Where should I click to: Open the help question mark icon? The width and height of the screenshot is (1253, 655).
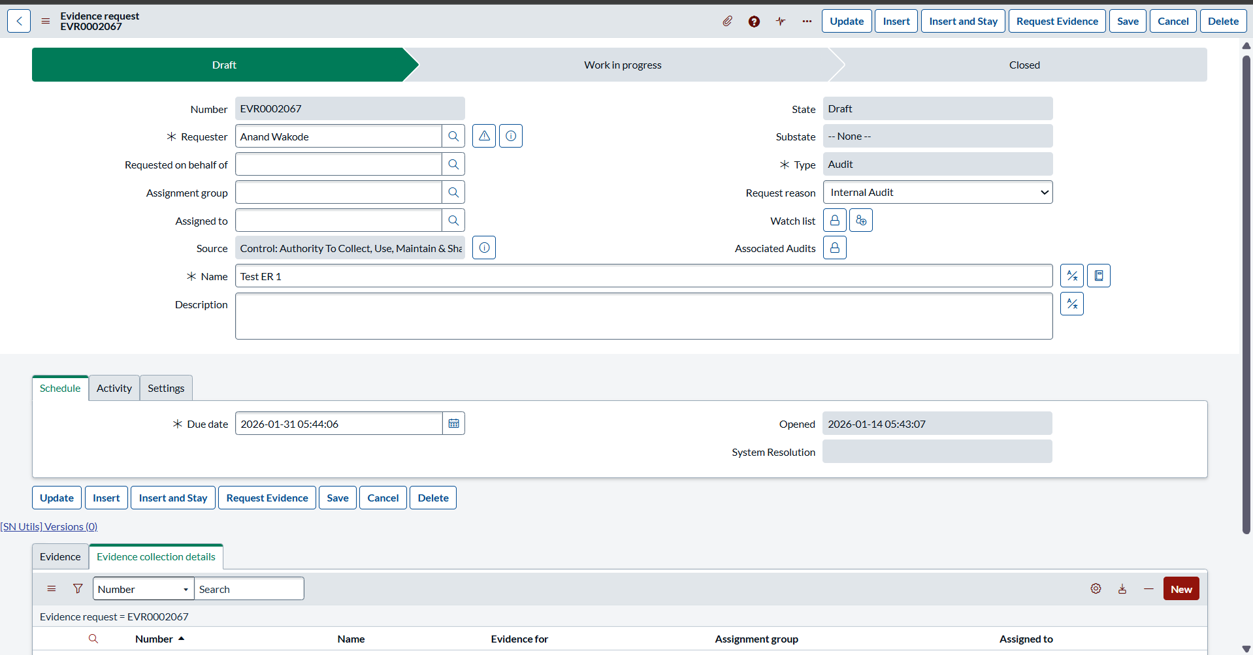[754, 22]
